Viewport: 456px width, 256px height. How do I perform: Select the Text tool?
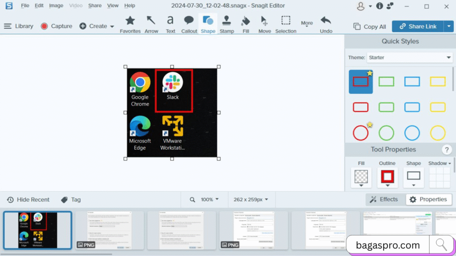170,23
